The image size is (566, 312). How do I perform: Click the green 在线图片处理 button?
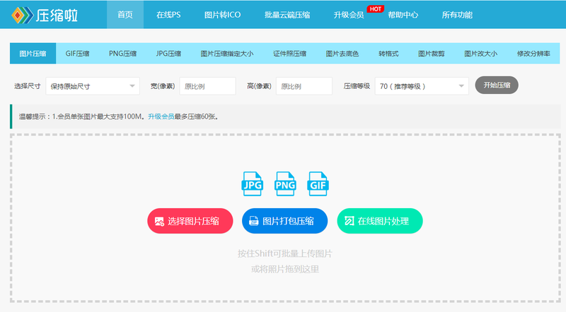click(380, 221)
